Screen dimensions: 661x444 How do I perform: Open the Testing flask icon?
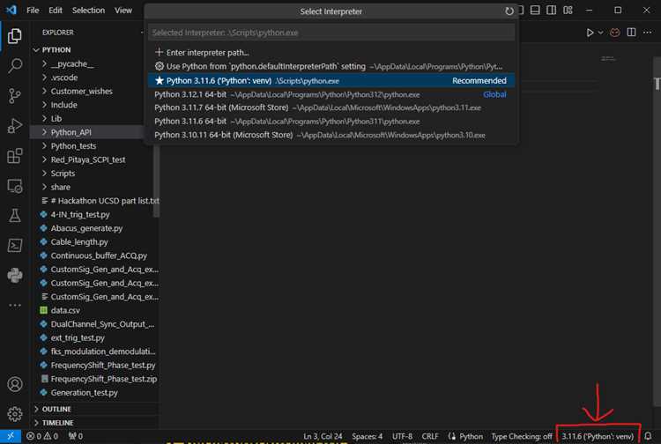(x=15, y=216)
